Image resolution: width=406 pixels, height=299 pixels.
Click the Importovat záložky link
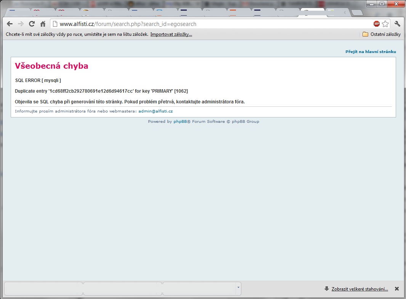click(171, 34)
